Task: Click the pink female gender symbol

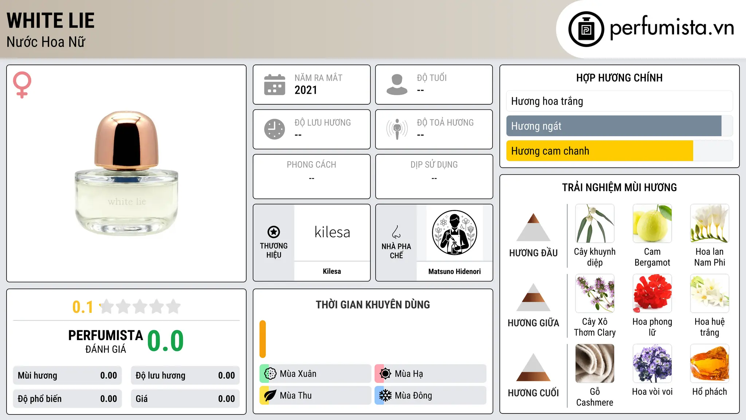Action: coord(22,85)
